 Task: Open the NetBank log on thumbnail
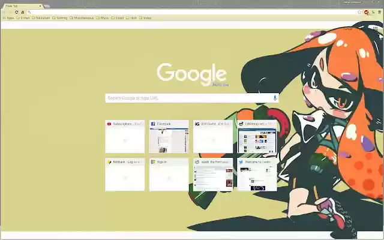(125, 175)
